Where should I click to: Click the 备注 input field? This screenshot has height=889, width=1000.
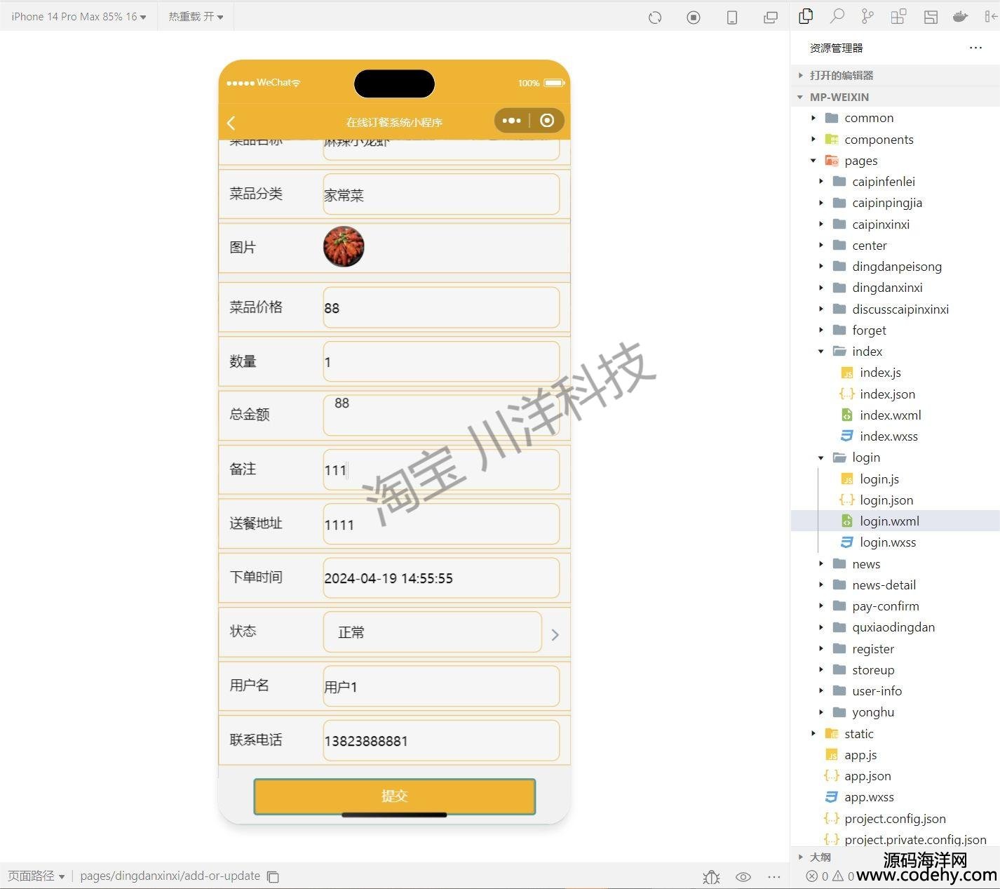441,469
